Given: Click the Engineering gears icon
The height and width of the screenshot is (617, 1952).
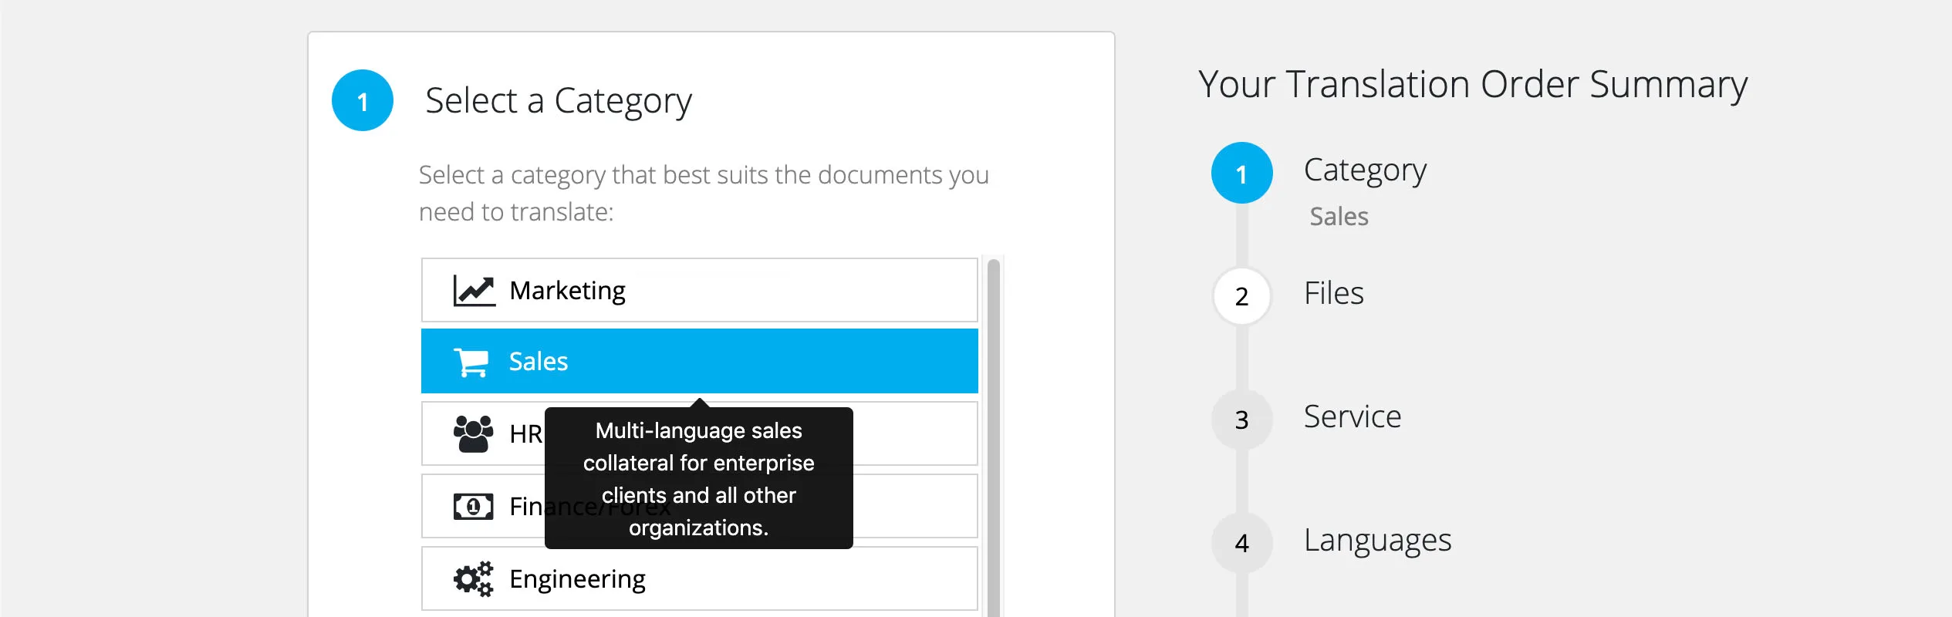Looking at the screenshot, I should (x=473, y=579).
